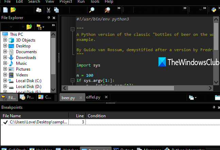Toggle the breakpoint enabled checkmark for sampl... file

click(x=5, y=122)
